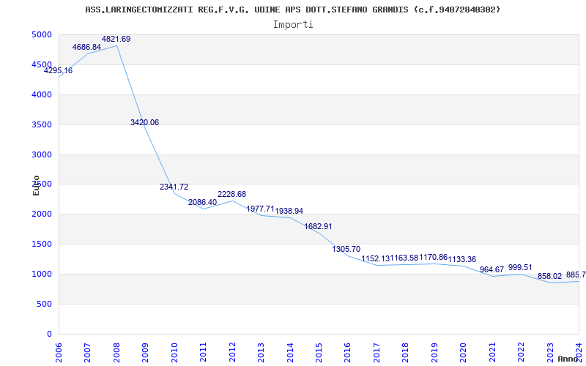Select the 1133.36 data label
The height and width of the screenshot is (366, 586).
click(462, 260)
